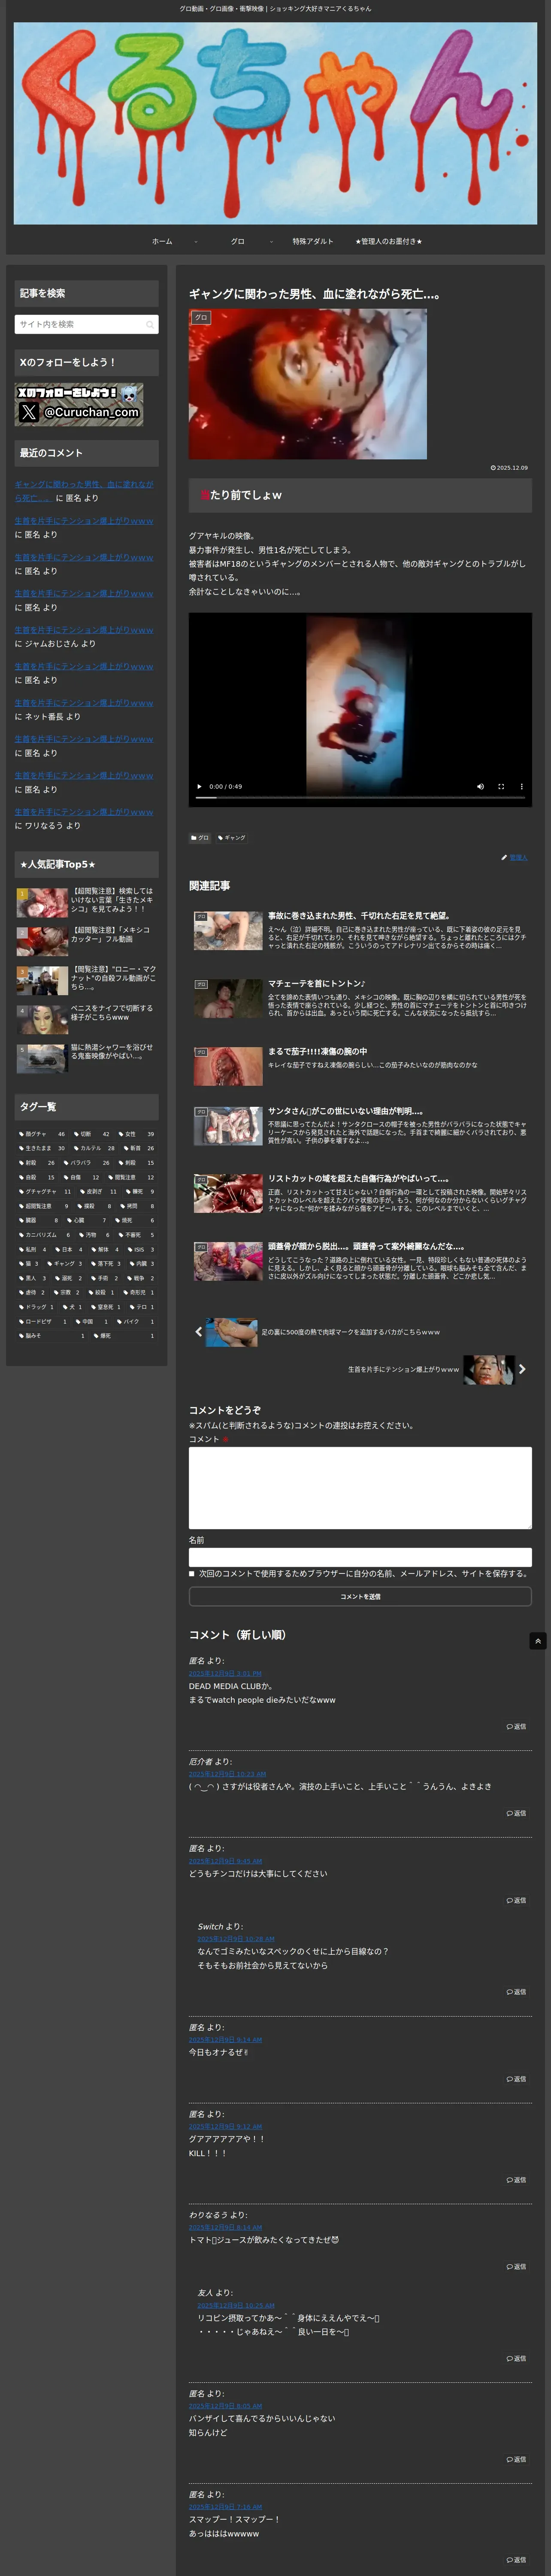Image resolution: width=551 pixels, height=2576 pixels.
Task: Play the embedded video
Action: [x=199, y=786]
